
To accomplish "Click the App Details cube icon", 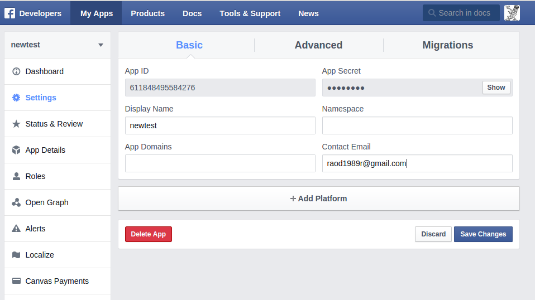I will click(x=16, y=150).
